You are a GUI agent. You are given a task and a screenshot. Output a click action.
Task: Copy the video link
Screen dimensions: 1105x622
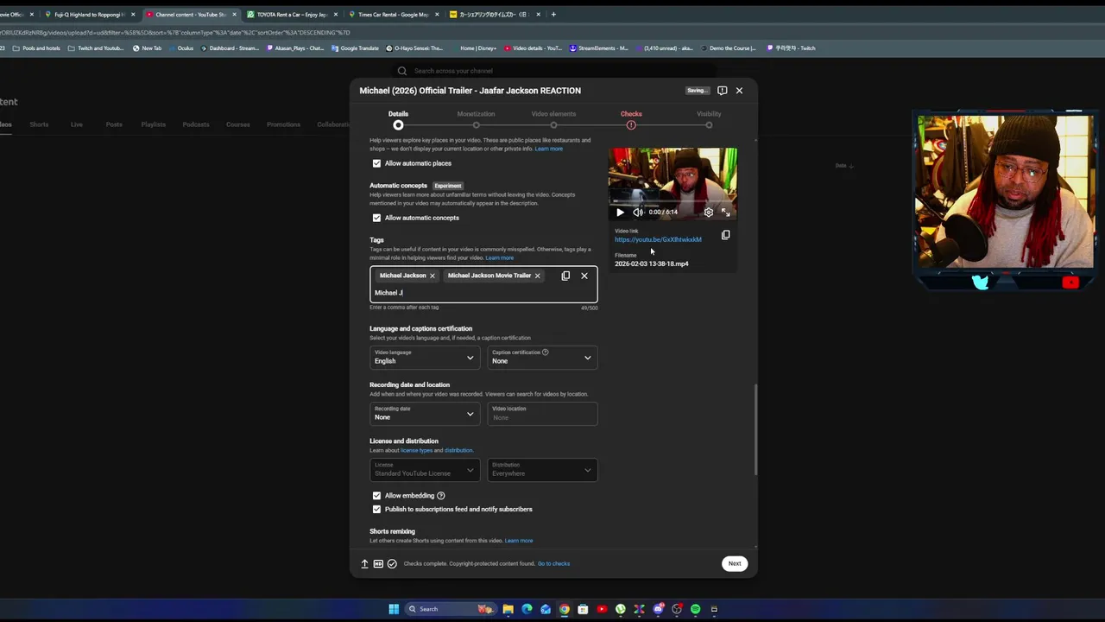pos(725,235)
